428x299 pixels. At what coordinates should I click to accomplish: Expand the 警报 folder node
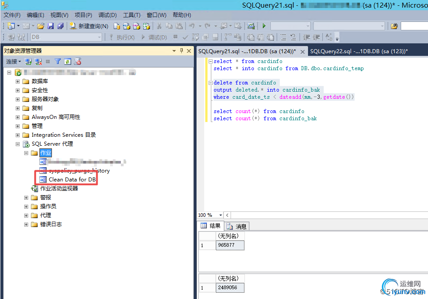coord(26,198)
